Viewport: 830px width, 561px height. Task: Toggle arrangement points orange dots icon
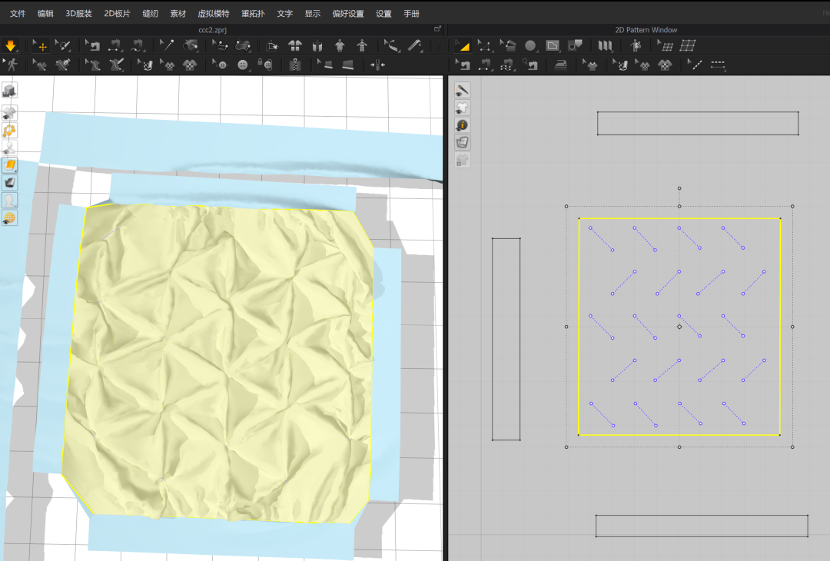point(9,130)
